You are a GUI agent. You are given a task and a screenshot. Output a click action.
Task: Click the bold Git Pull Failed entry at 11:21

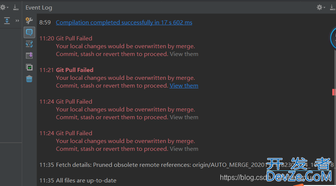(x=75, y=70)
